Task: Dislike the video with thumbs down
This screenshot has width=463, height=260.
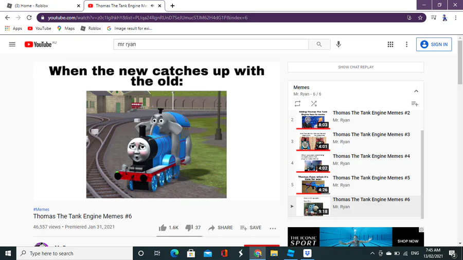Action: click(193, 228)
